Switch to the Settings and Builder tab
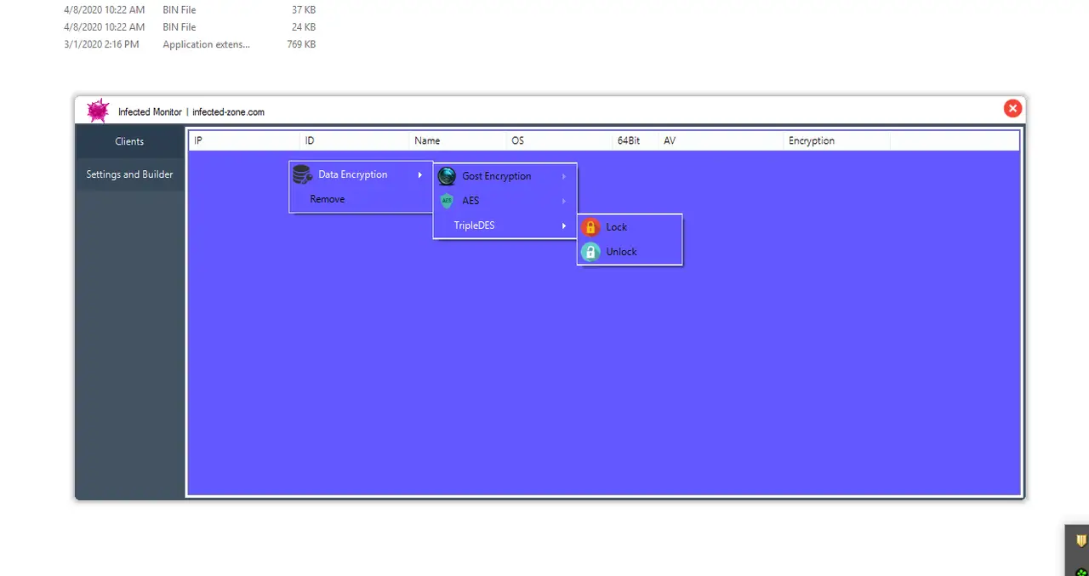The width and height of the screenshot is (1089, 576). pos(129,174)
